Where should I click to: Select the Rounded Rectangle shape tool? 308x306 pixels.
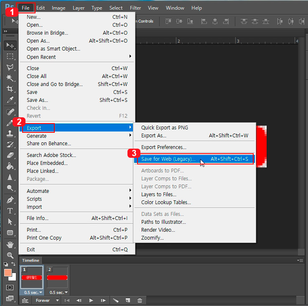click(10, 233)
